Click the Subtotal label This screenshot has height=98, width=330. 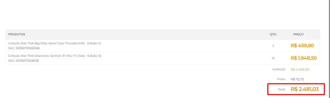279,69
